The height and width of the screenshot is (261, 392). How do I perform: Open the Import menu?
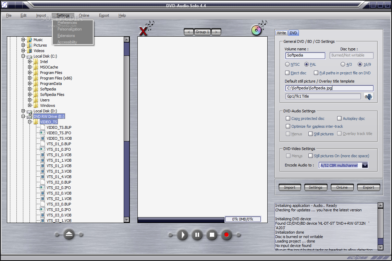coord(41,15)
